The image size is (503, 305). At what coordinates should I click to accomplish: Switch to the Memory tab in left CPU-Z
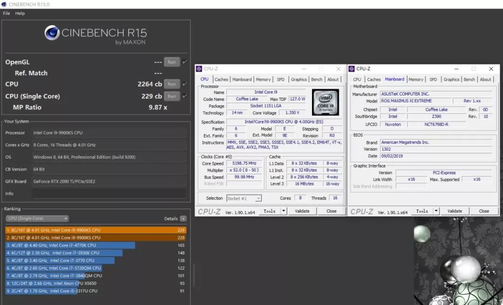pyautogui.click(x=263, y=80)
